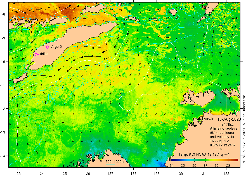Click latitude axis label -13
The width and height of the screenshot is (246, 176).
[x=3, y=132]
